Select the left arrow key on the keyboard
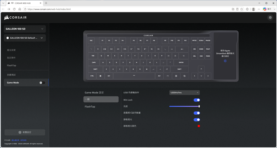 [195, 76]
